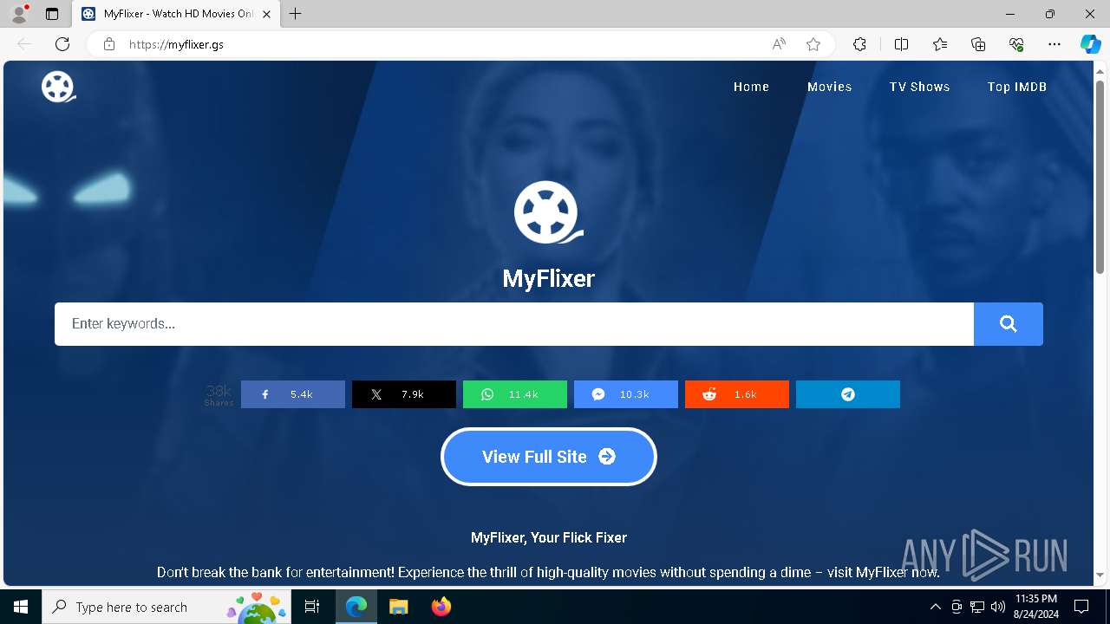This screenshot has width=1110, height=624.
Task: Share via Telegram button
Action: [x=848, y=394]
